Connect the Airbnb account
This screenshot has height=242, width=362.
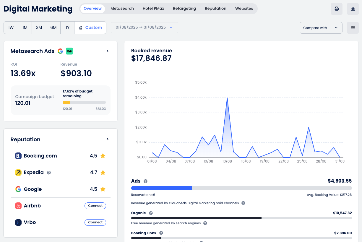[x=95, y=206]
